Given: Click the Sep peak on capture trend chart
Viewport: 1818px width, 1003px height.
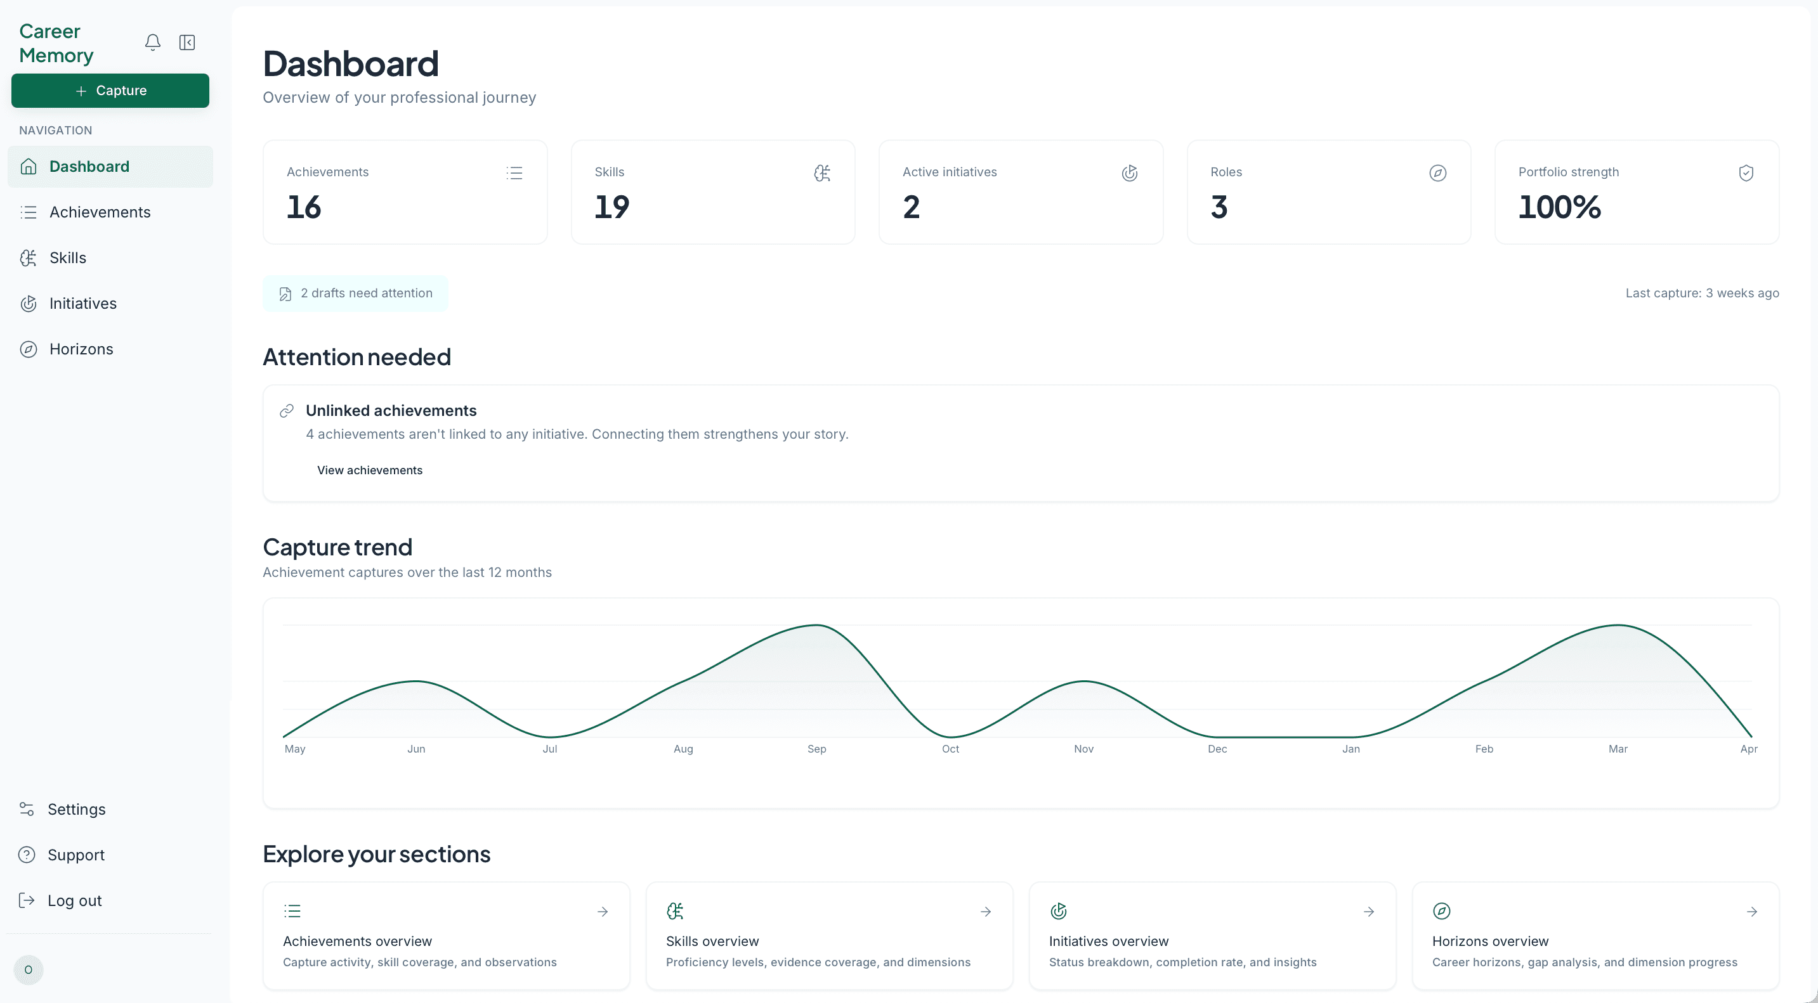Looking at the screenshot, I should [816, 626].
